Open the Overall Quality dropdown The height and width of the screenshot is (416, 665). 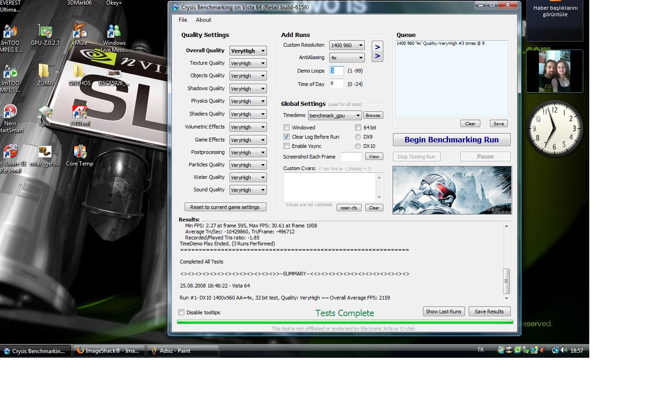click(248, 51)
